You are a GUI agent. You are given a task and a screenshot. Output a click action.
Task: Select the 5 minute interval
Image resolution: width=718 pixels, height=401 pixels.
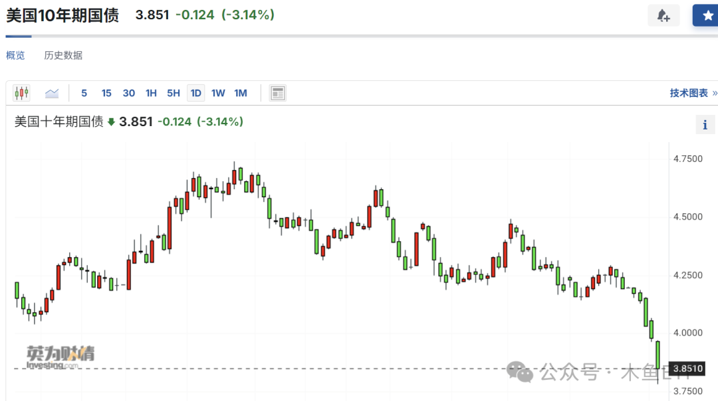coord(84,93)
